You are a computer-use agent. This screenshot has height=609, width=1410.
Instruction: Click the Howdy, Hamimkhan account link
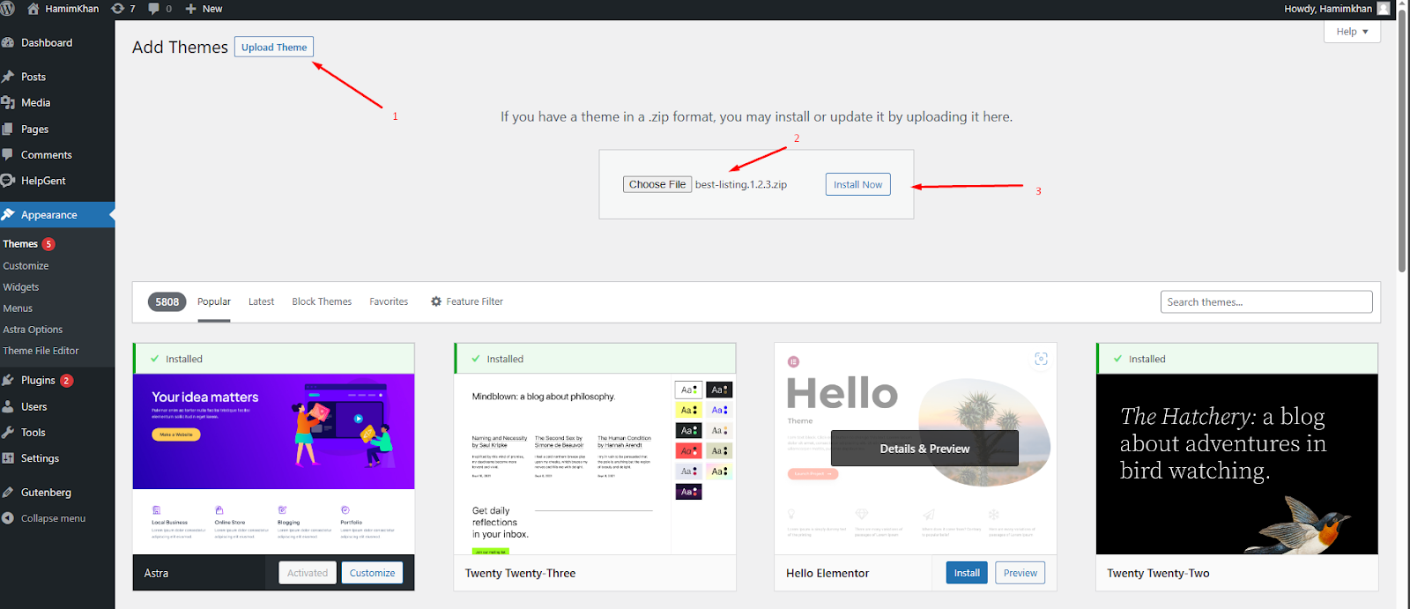pos(1327,9)
